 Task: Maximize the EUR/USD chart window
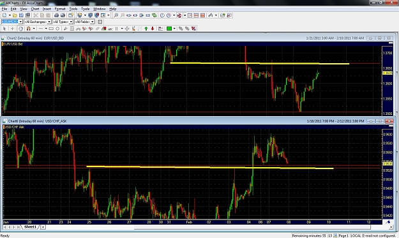point(380,38)
